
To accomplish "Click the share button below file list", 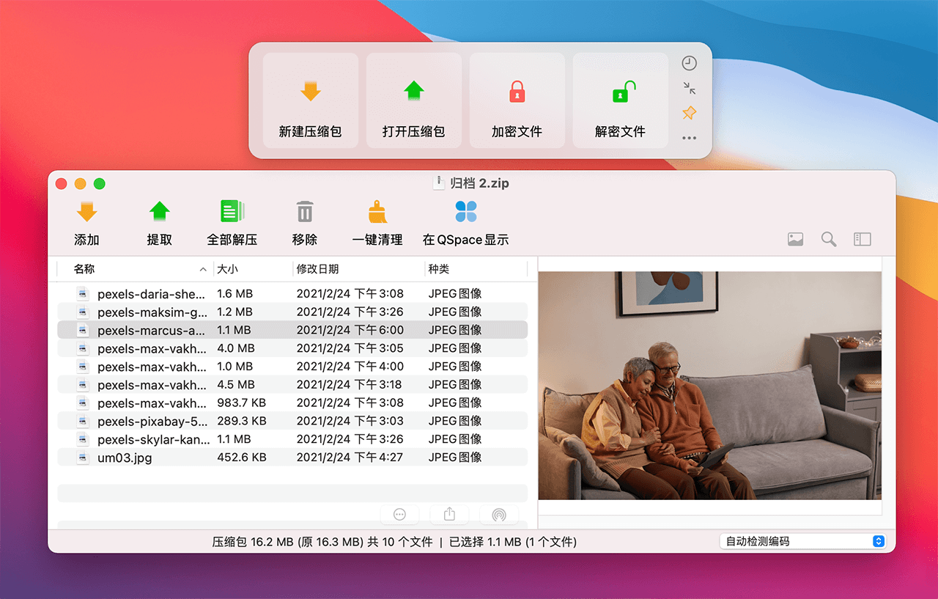I will pyautogui.click(x=450, y=515).
